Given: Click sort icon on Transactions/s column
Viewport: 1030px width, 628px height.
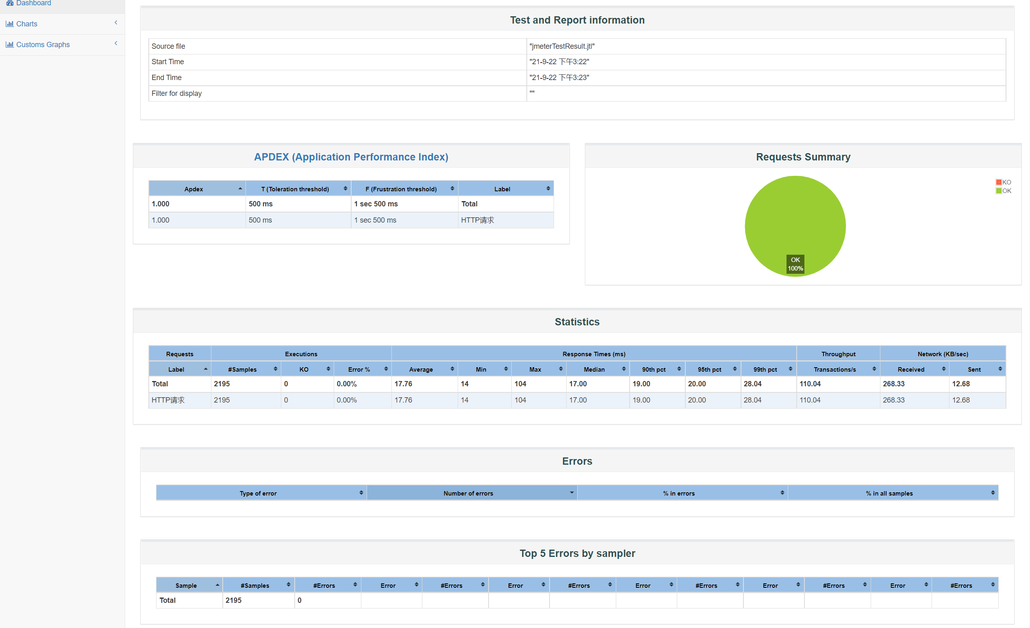Looking at the screenshot, I should click(874, 369).
